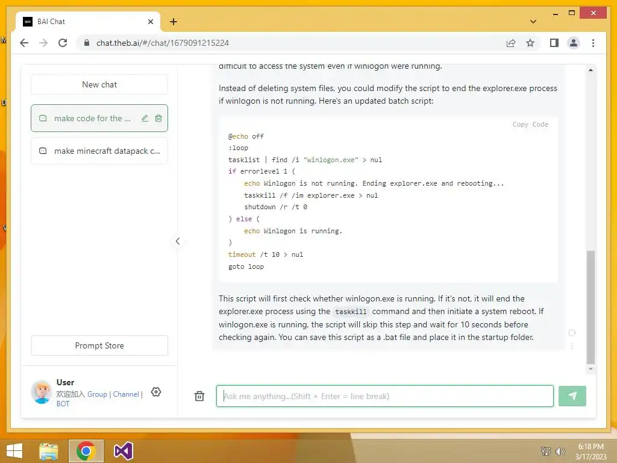
Task: Click the 'taskkill' inline code text
Action: pyautogui.click(x=351, y=312)
